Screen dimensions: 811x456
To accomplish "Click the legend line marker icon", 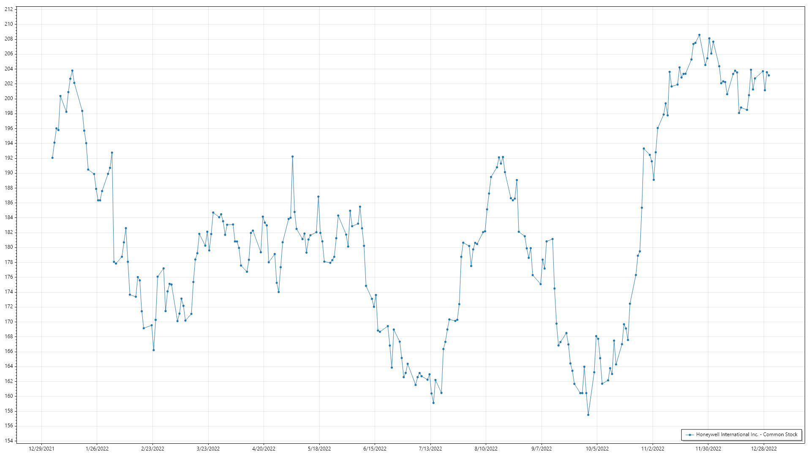I will (x=690, y=435).
